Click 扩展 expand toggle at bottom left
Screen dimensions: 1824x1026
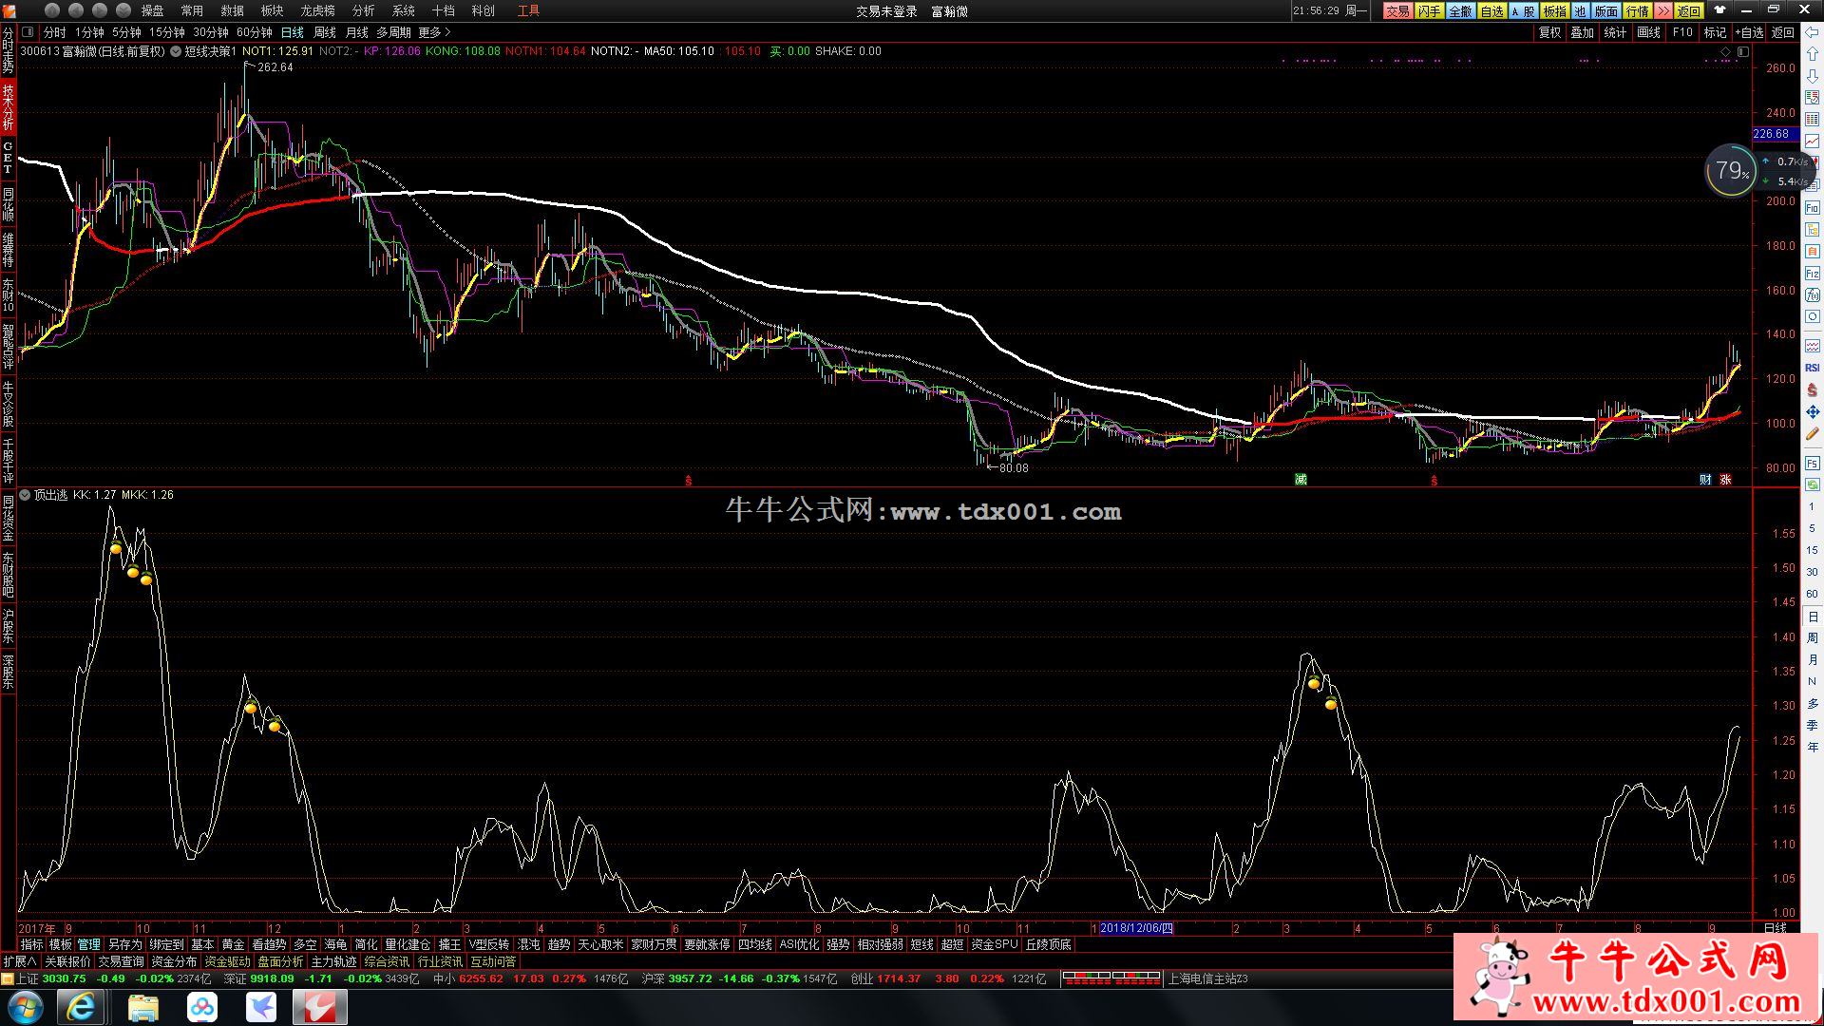pos(20,961)
